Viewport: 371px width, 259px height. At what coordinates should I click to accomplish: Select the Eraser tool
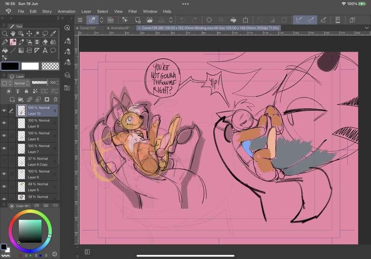point(45,42)
